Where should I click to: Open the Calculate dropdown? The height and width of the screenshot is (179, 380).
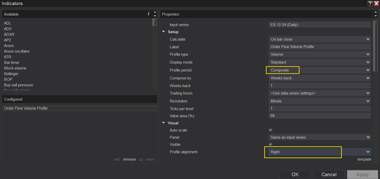tap(320, 39)
